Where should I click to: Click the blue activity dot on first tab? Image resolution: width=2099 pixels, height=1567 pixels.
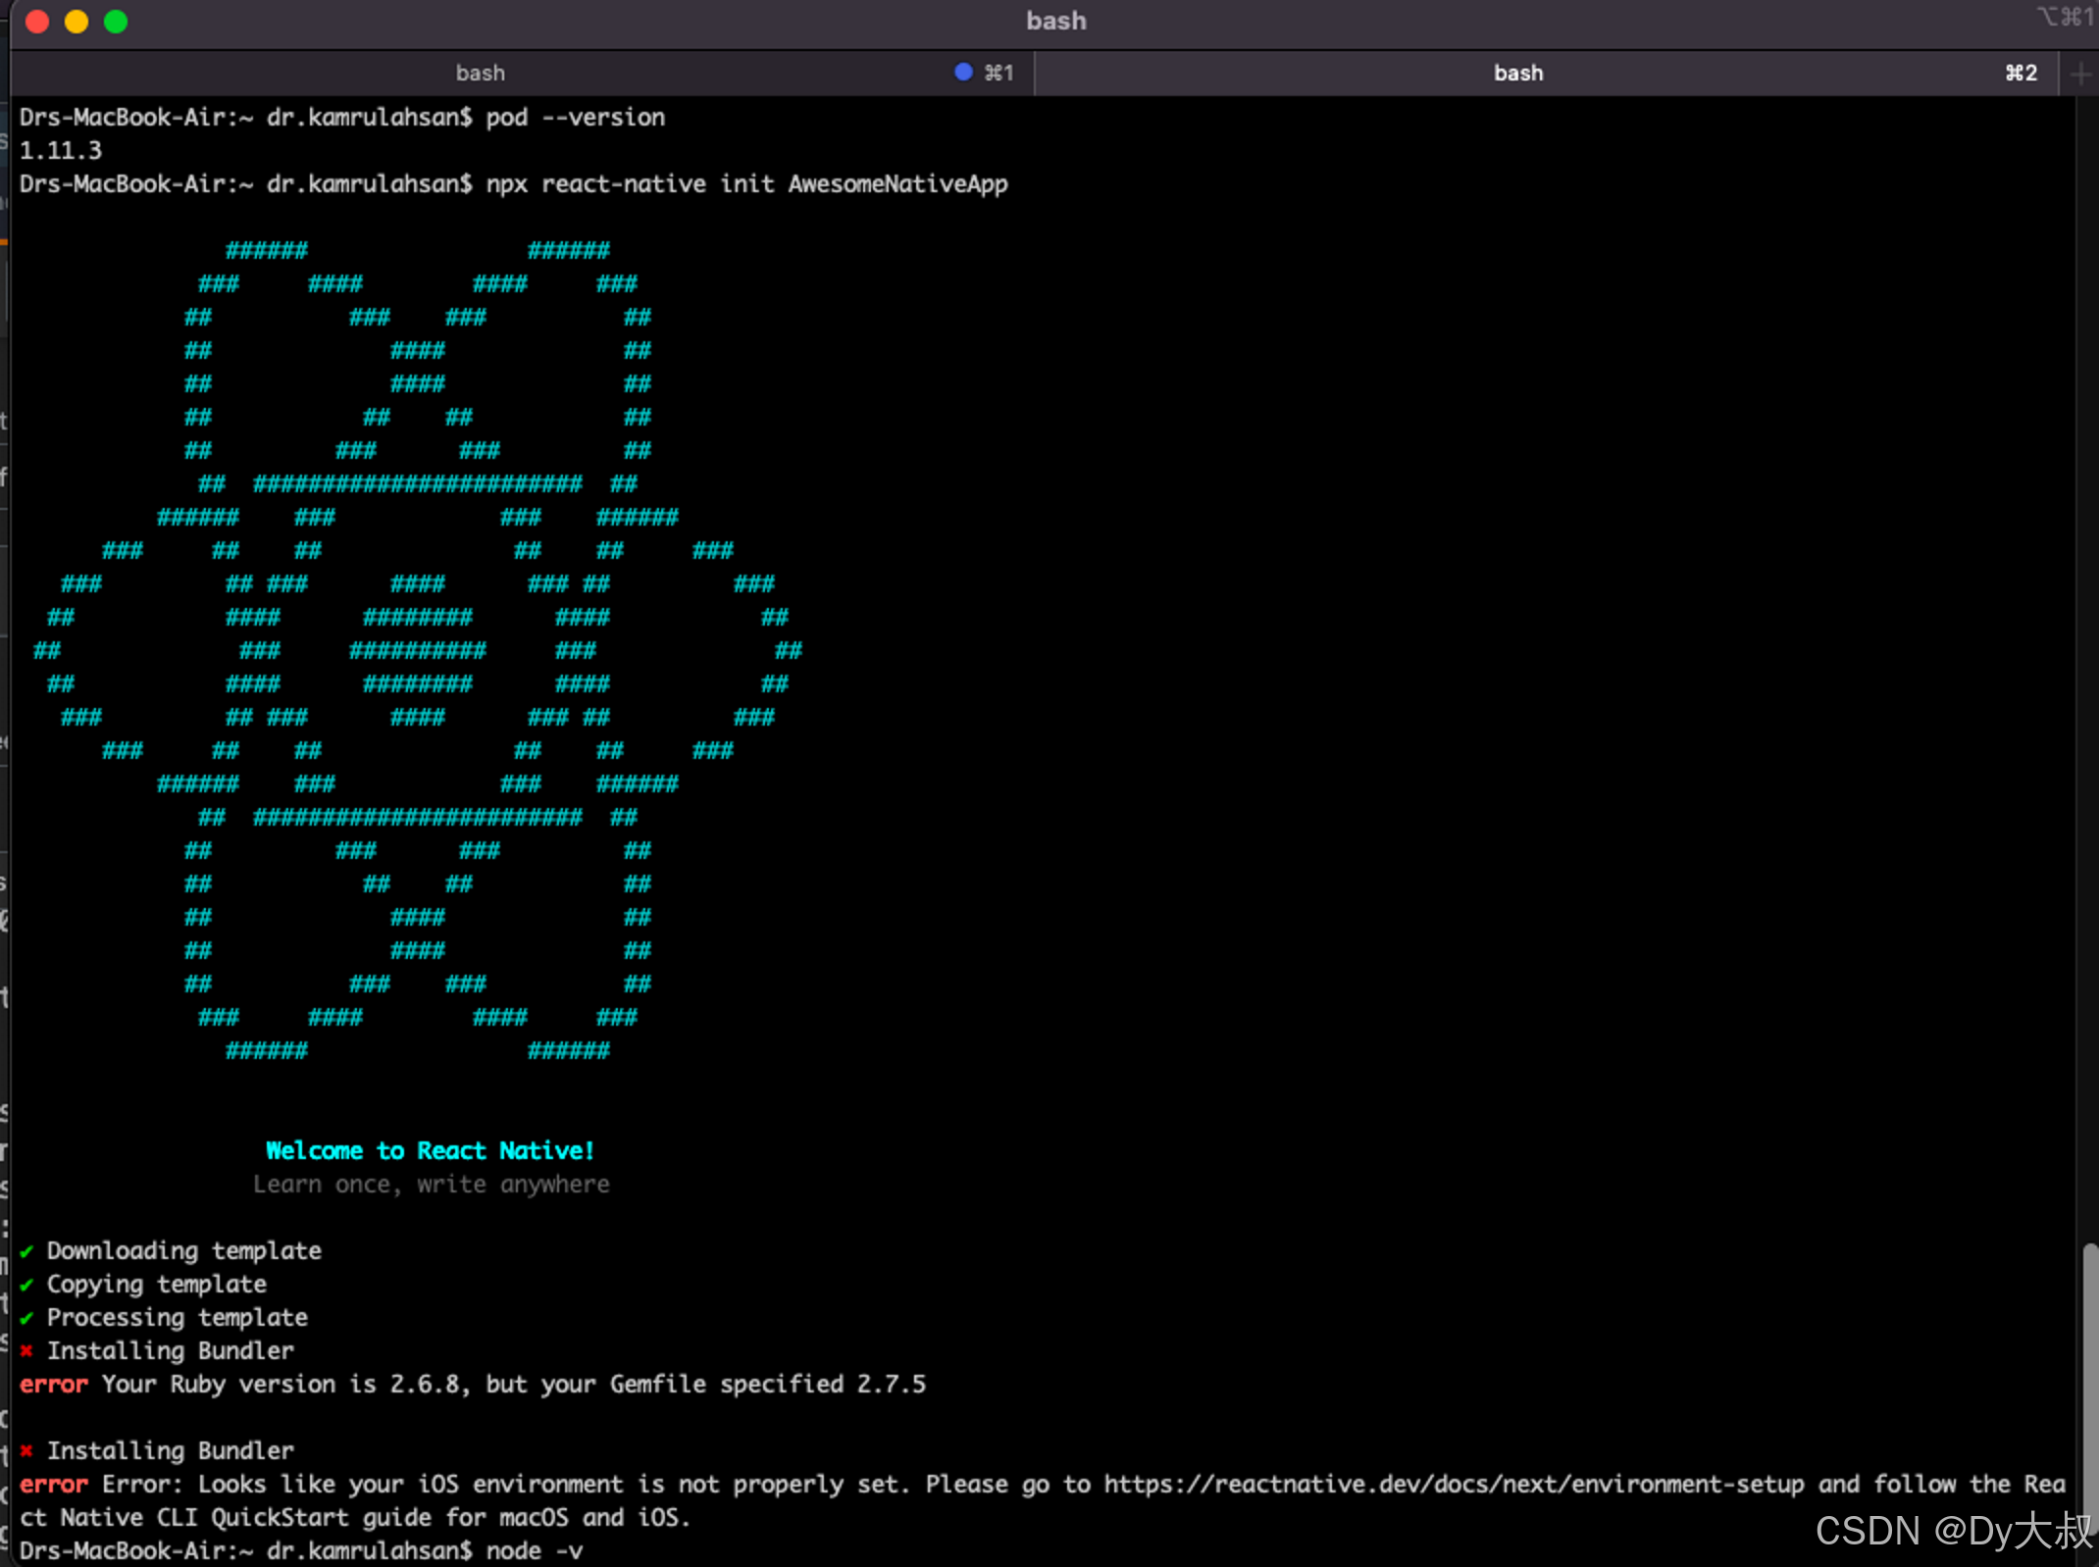click(x=963, y=72)
